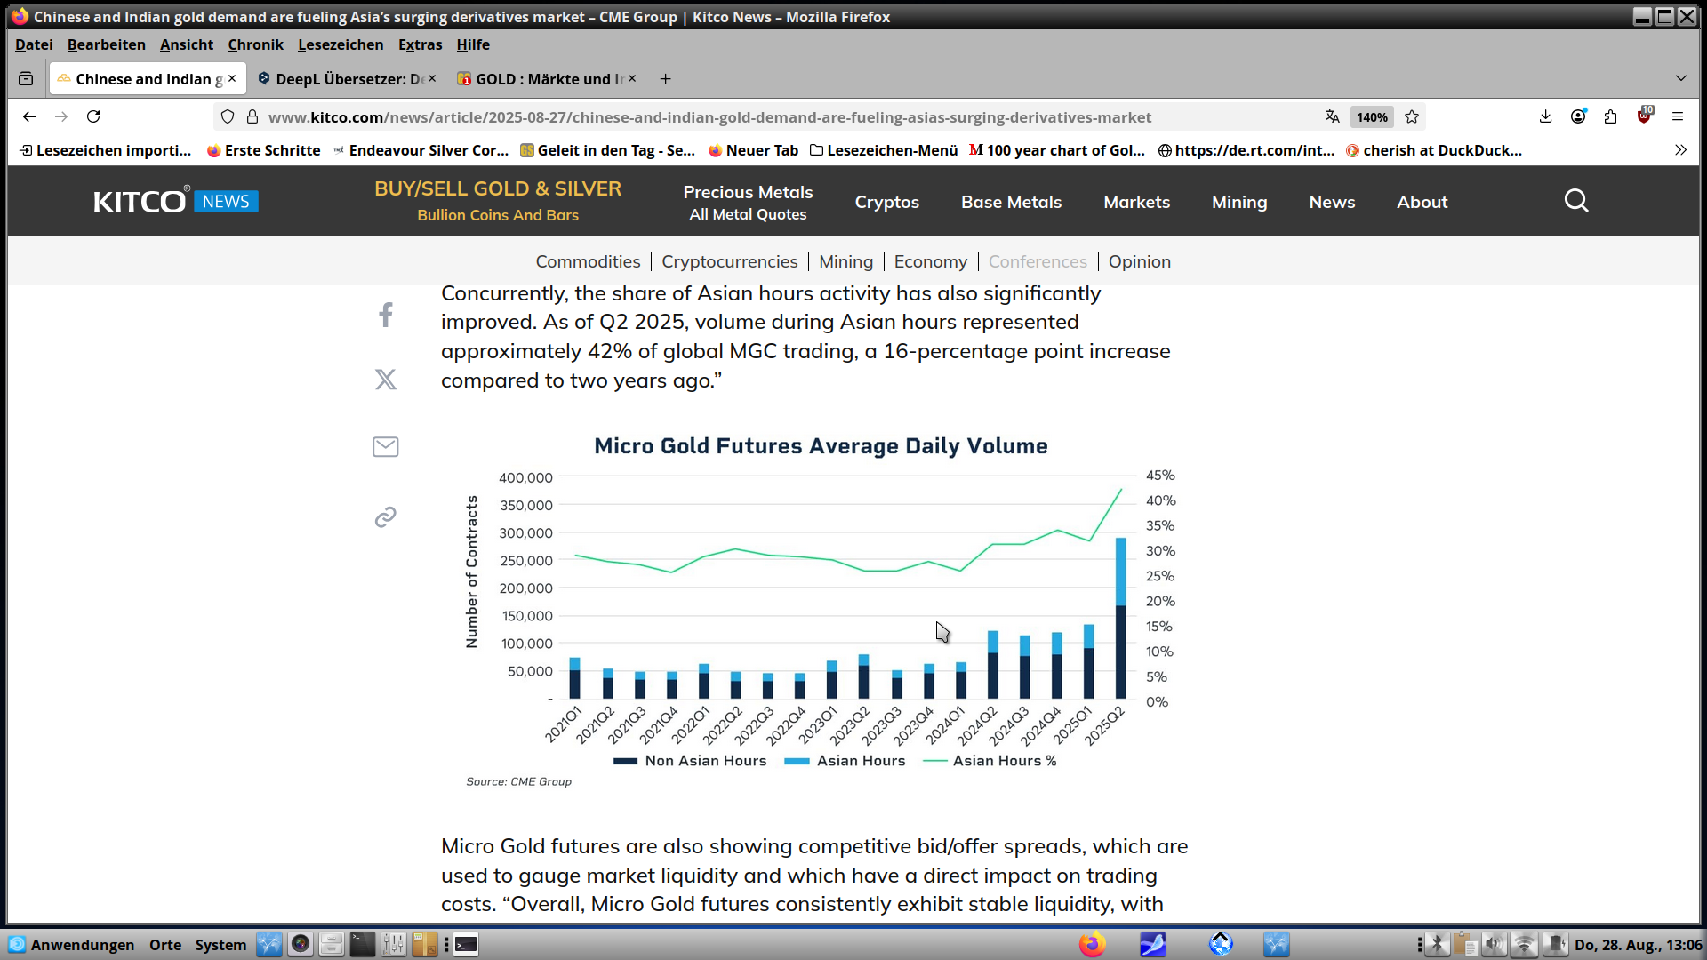The height and width of the screenshot is (960, 1707).
Task: Click the translate page icon in address bar
Action: 1332,116
